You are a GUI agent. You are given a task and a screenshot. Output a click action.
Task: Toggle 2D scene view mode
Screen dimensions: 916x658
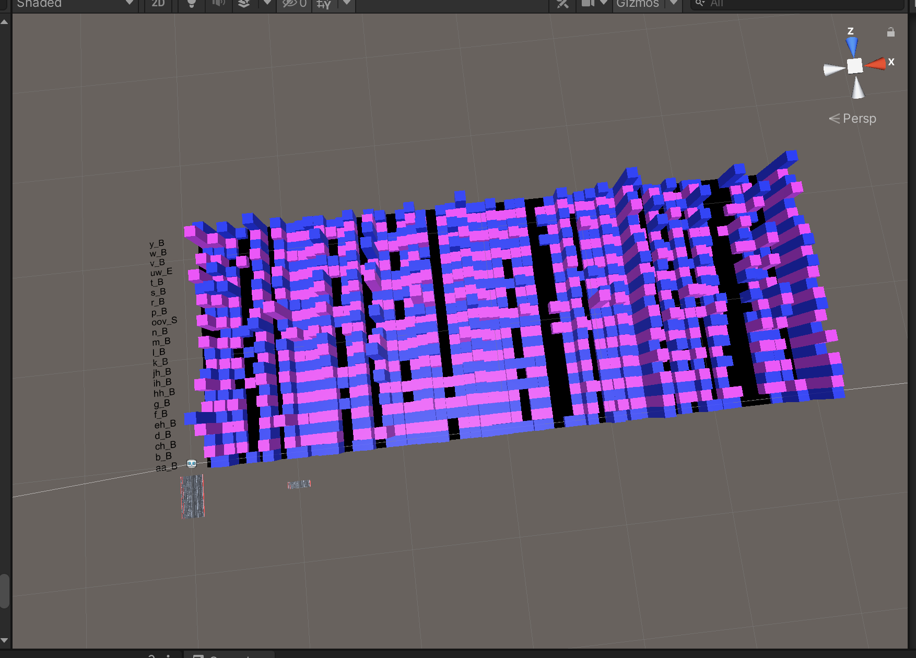point(158,4)
